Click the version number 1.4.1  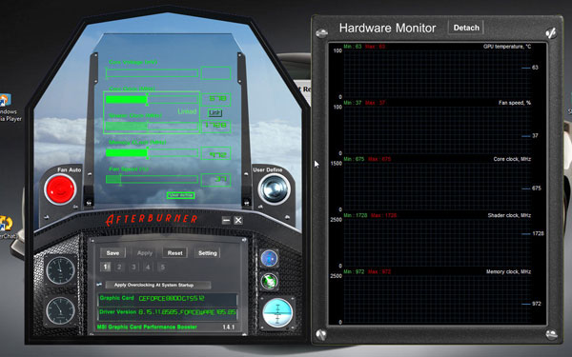click(229, 327)
